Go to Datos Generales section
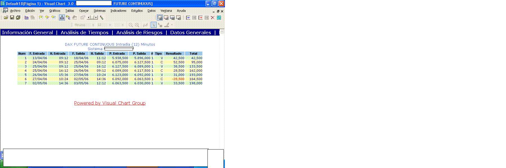506x168 pixels. (191, 32)
